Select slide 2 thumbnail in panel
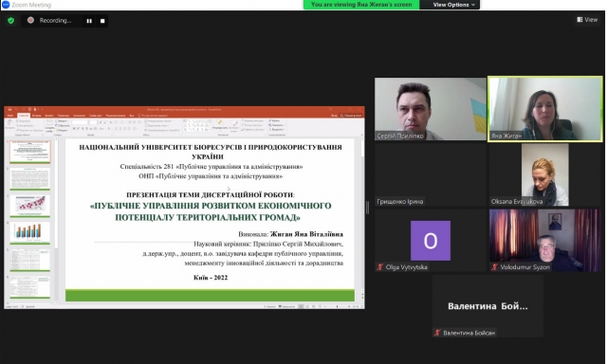Screen dimensions: 607x364 tap(29, 178)
